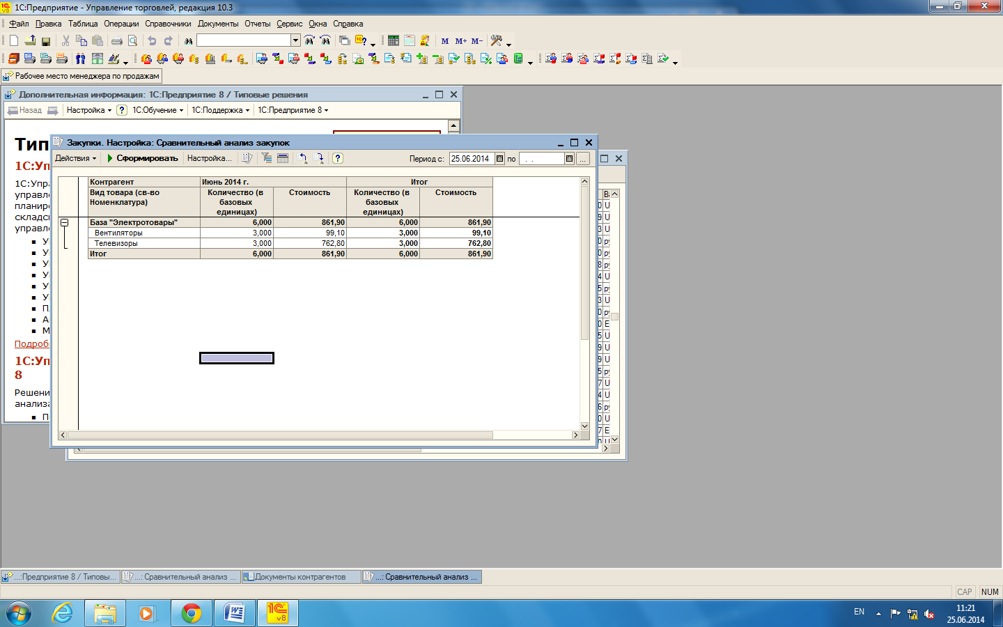1003x627 pixels.
Task: Click the calendar picker next to the empty end date
Action: pos(569,159)
